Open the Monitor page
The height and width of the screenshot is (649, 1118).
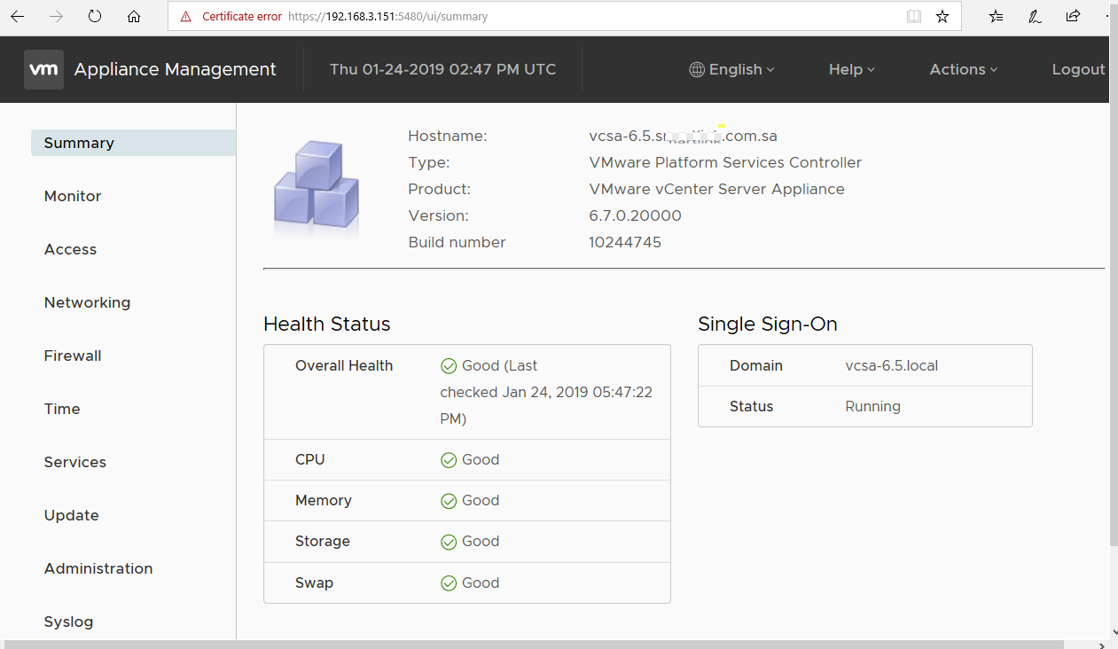pyautogui.click(x=73, y=196)
